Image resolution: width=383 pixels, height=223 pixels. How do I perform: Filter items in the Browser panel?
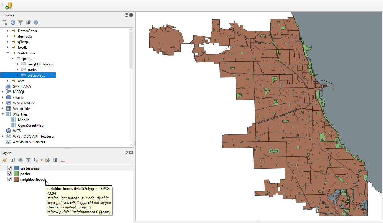pos(20,22)
